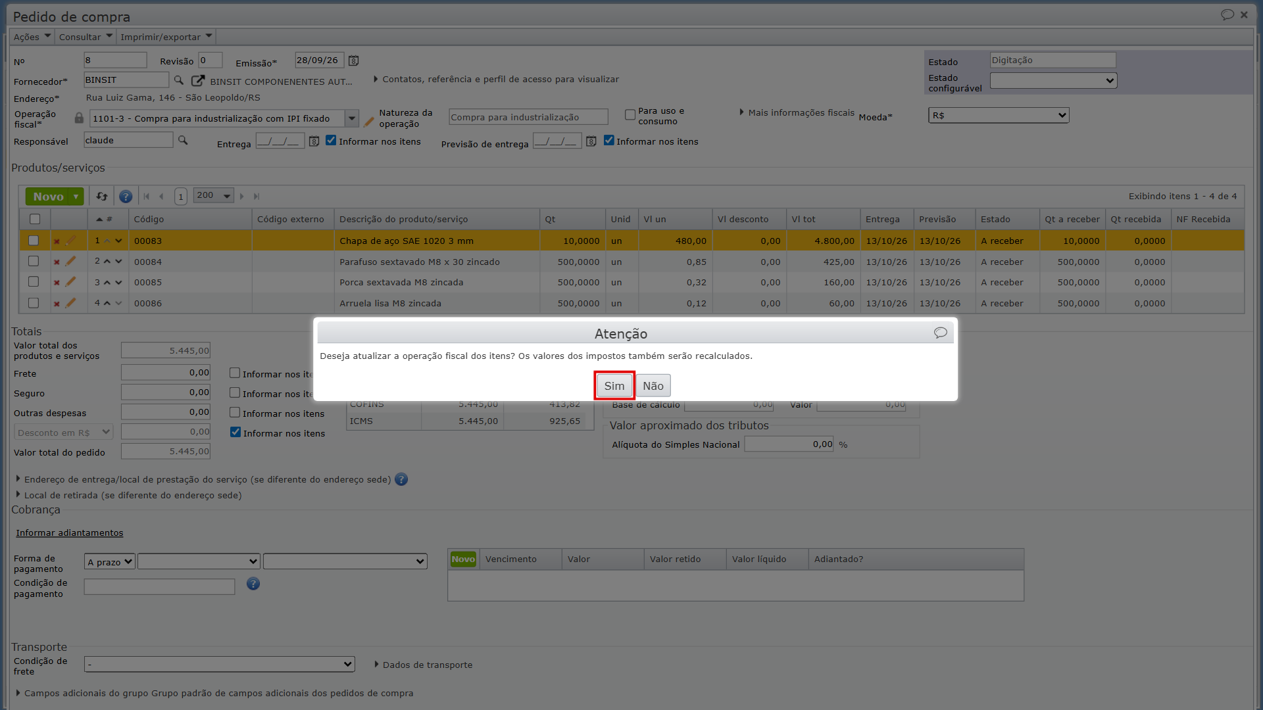Open the Ações menu
Viewport: 1263px width, 710px height.
point(32,37)
